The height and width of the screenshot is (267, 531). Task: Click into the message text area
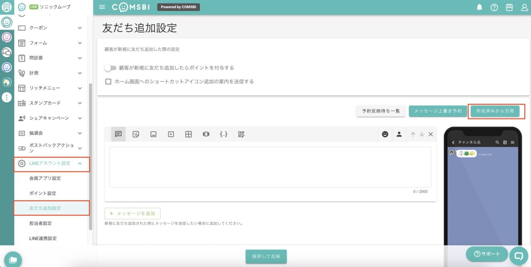click(270, 167)
